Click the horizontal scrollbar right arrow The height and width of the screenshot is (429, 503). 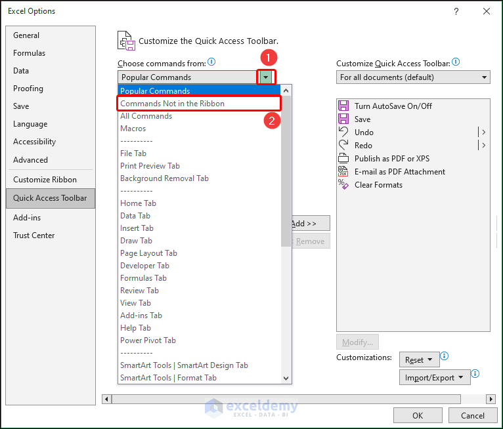pos(490,399)
